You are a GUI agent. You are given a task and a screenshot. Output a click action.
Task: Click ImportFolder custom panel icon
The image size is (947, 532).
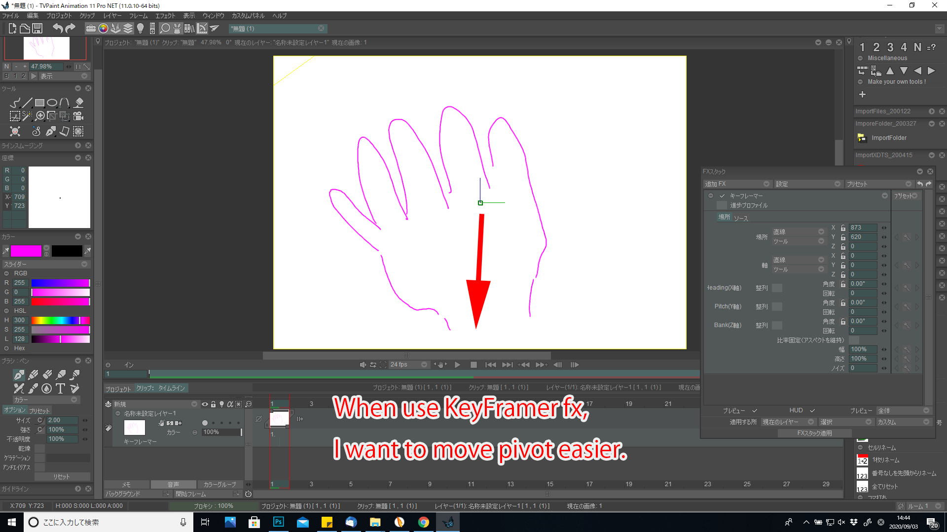pyautogui.click(x=862, y=138)
